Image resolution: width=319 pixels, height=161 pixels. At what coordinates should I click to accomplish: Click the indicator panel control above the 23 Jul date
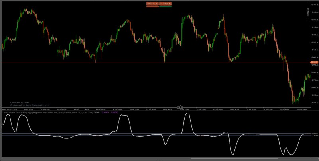[180, 107]
